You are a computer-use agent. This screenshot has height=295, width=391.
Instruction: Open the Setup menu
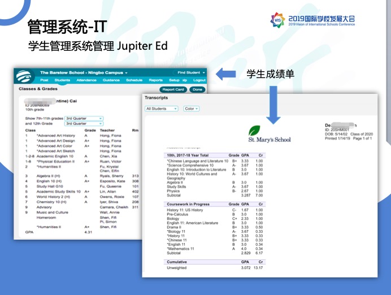point(174,80)
